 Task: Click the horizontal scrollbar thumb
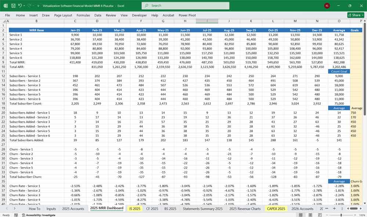point(354,208)
